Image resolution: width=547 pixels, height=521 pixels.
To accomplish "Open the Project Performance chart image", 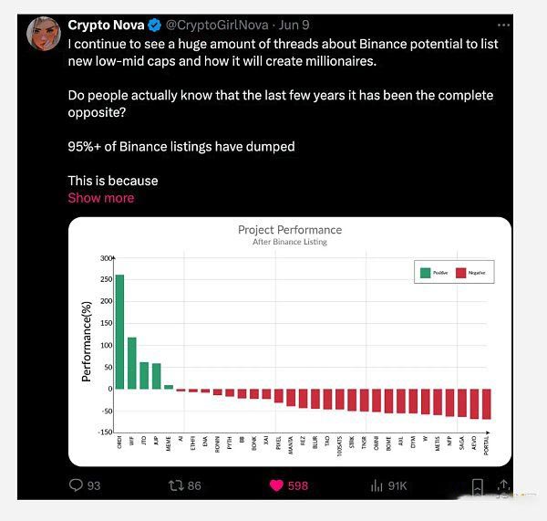I will pos(290,341).
